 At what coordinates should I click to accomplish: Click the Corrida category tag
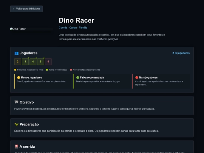point(63,28)
